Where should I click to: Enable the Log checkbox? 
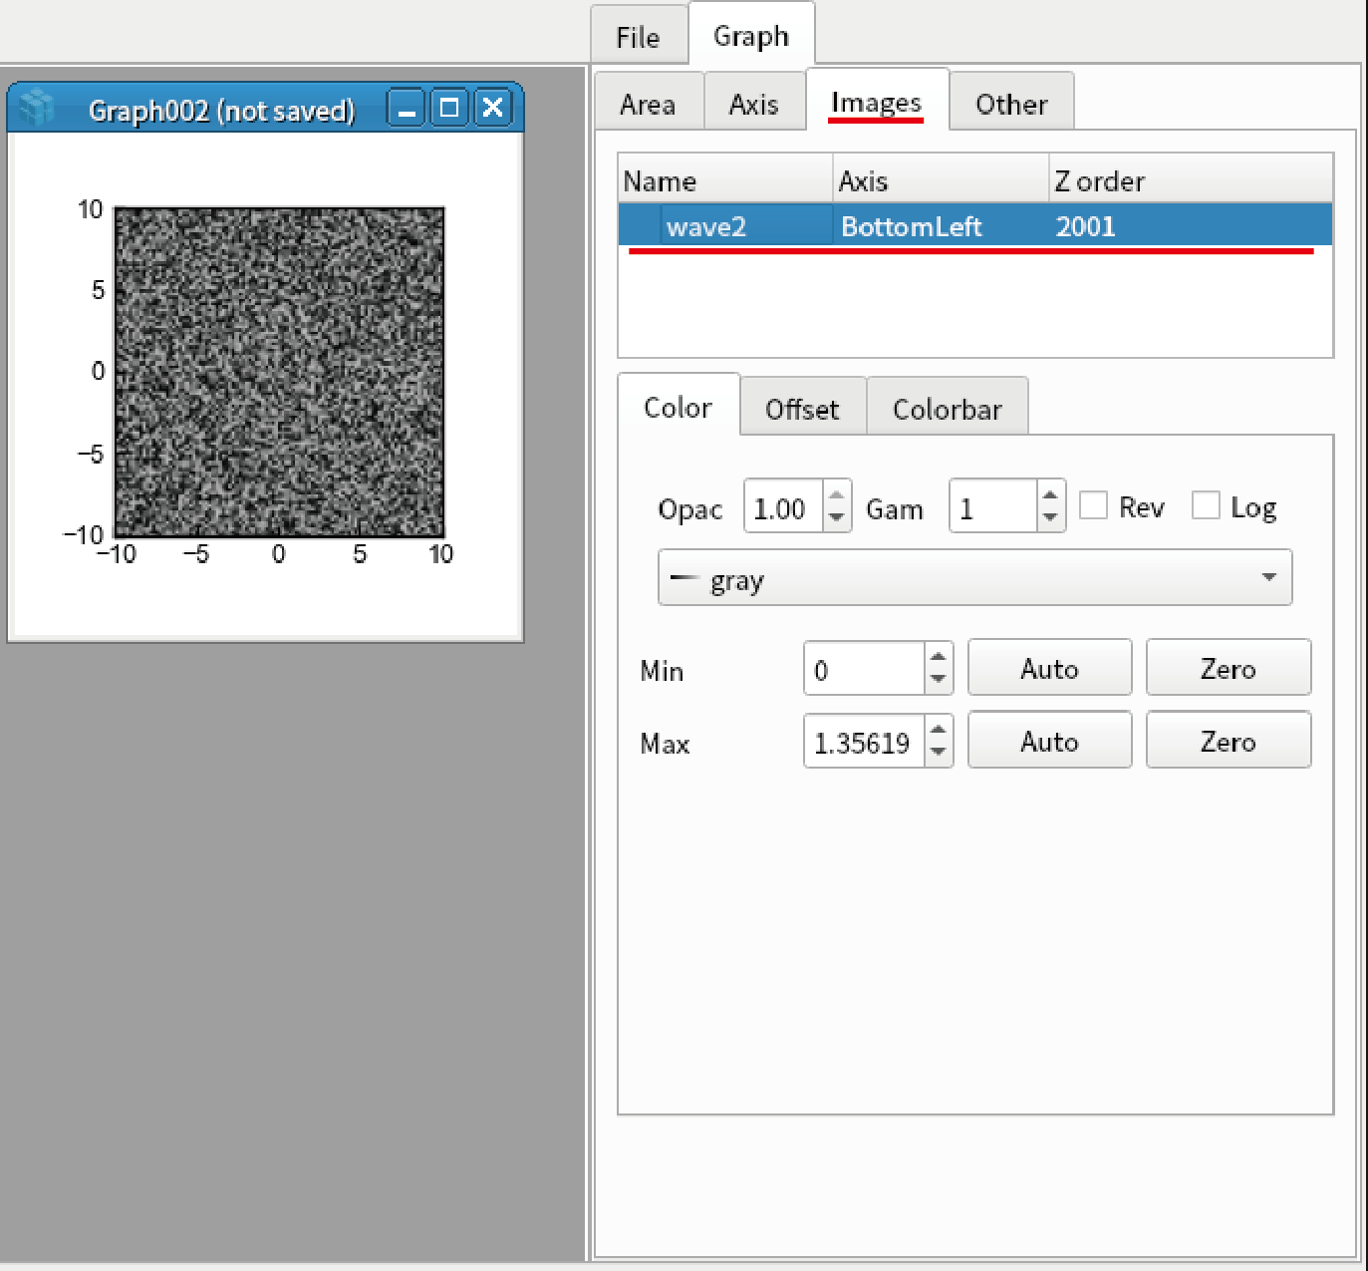(1206, 505)
